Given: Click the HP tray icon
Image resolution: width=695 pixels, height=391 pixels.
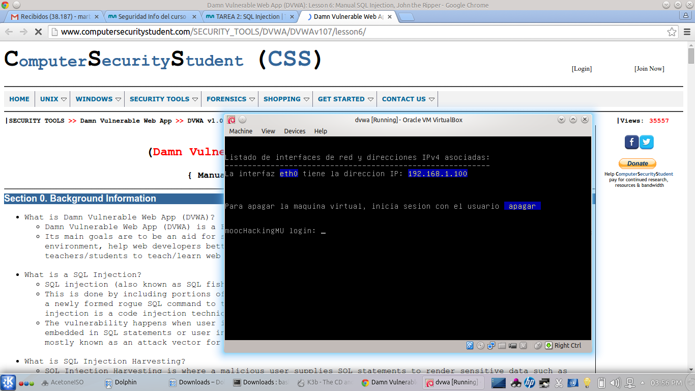Looking at the screenshot, I should pyautogui.click(x=530, y=382).
